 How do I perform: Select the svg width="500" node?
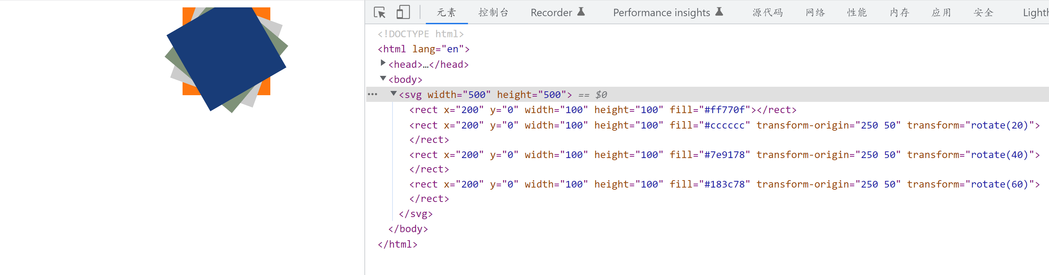(486, 94)
